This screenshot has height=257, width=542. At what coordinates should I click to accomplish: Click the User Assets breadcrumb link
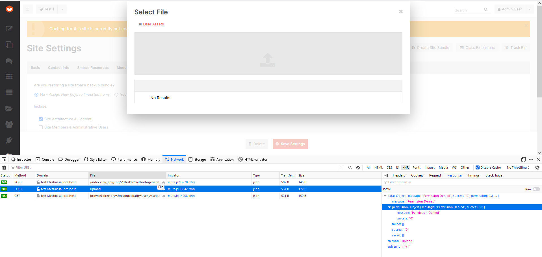[x=153, y=24]
